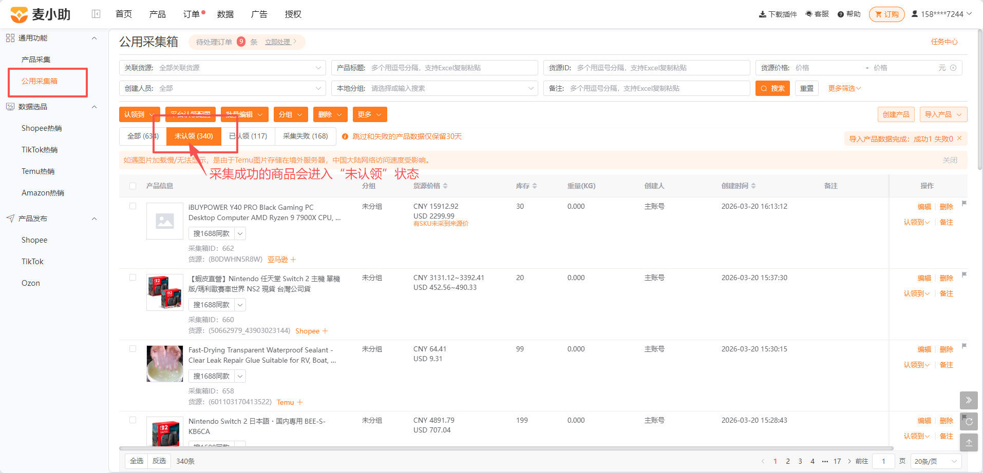Screen dimensions: 983x473
Task: Check the iBUYPOWER Y40 PRO row checkbox
Action: pyautogui.click(x=133, y=206)
